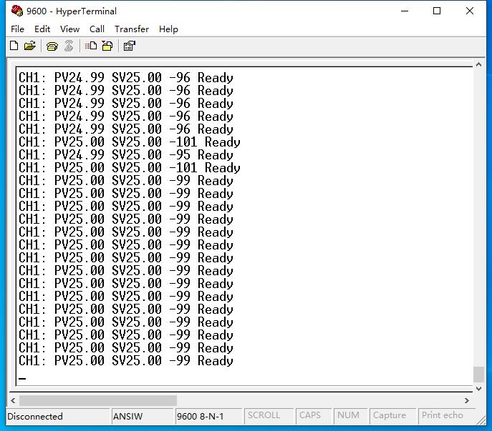The image size is (492, 431).
Task: Open the Transfer menu
Action: point(132,29)
